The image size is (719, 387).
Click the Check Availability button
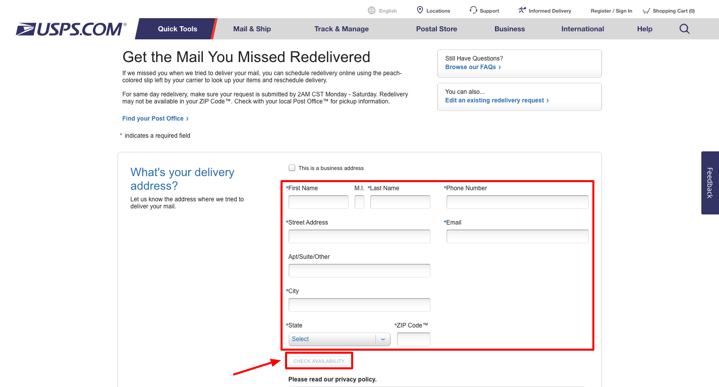click(x=319, y=361)
